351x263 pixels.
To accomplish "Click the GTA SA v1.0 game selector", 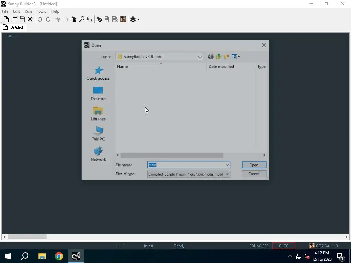I will click(324, 246).
